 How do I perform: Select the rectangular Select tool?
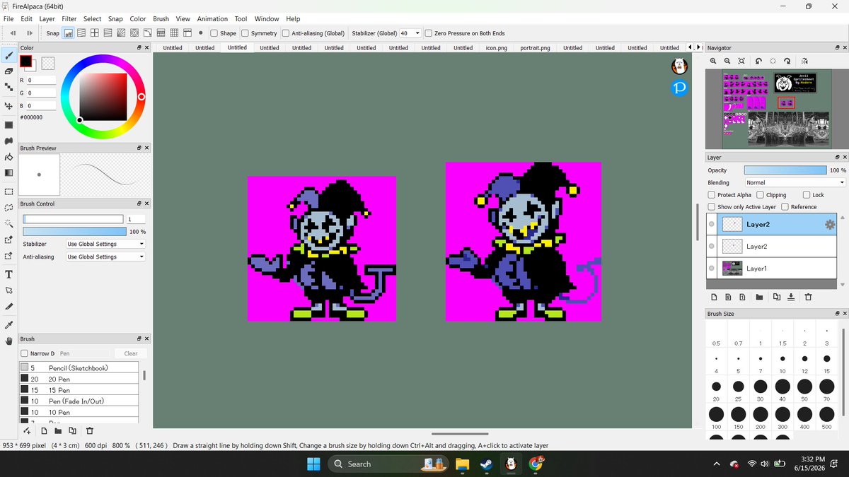click(x=8, y=192)
